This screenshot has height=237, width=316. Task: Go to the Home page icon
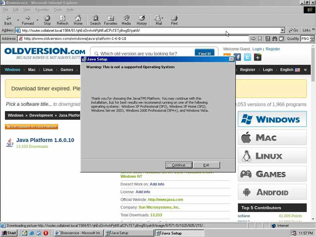pos(78,20)
